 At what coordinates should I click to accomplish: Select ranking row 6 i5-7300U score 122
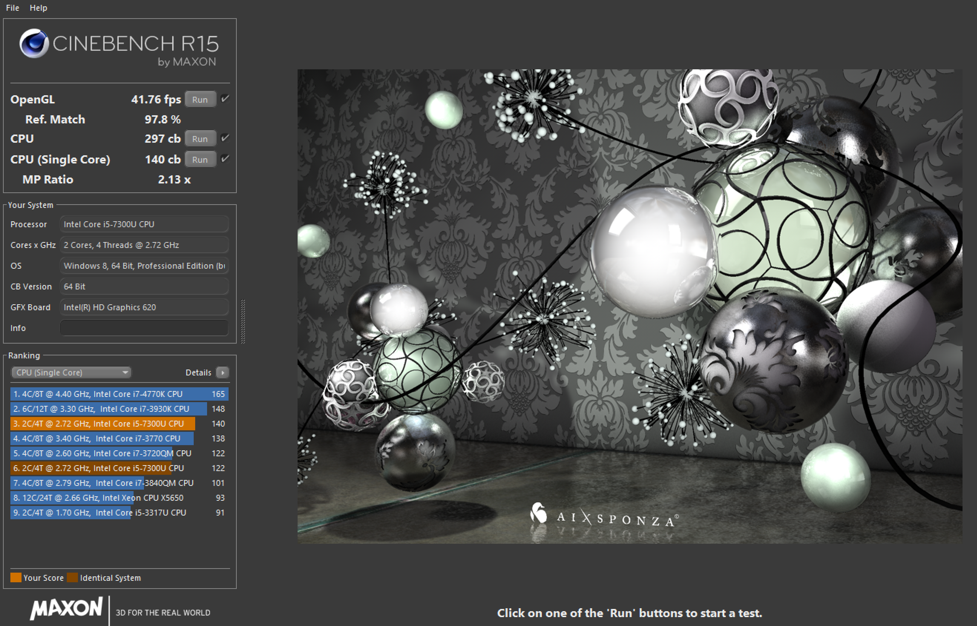(x=119, y=468)
